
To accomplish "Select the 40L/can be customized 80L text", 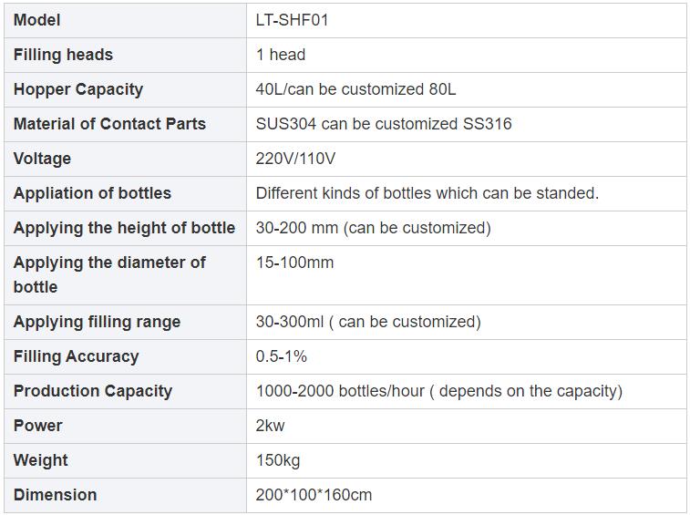I will (x=355, y=89).
